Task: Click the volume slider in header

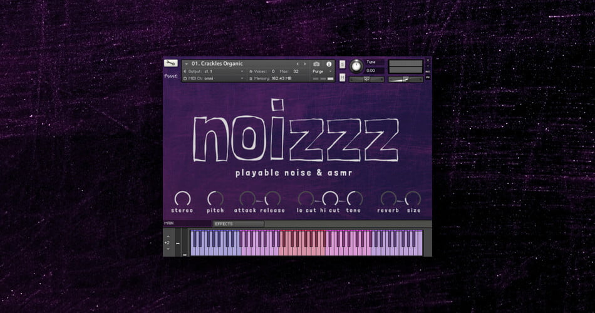Action: click(405, 79)
